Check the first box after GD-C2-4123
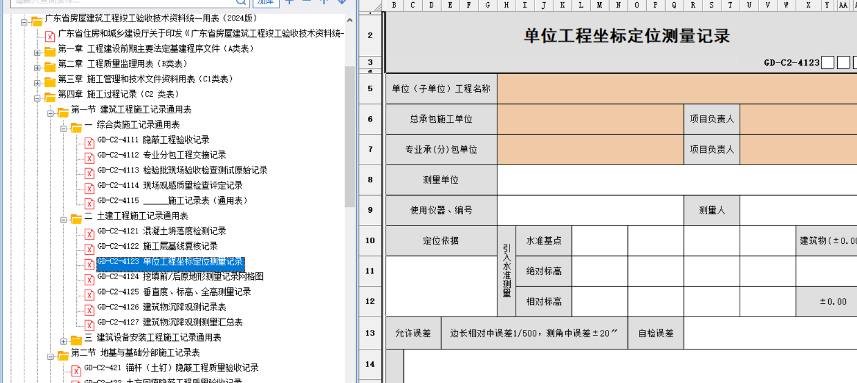Screen dimensions: 857x383 pos(827,62)
